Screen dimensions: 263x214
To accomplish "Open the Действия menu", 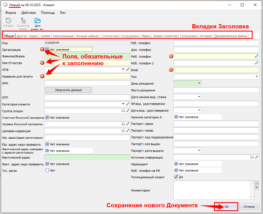I will pyautogui.click(x=28, y=13).
